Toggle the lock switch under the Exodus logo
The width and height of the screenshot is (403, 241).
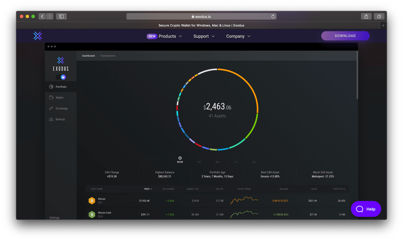point(61,77)
